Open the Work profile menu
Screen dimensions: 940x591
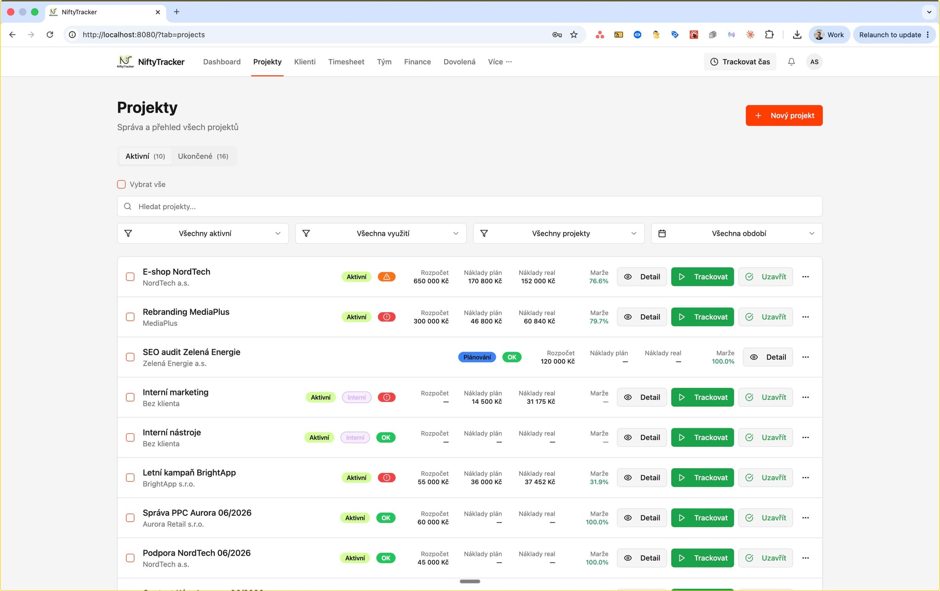click(x=829, y=34)
